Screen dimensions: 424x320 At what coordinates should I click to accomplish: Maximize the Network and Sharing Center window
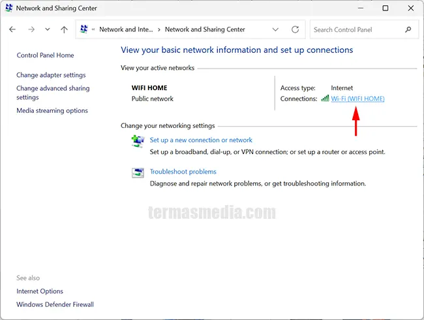[386, 8]
